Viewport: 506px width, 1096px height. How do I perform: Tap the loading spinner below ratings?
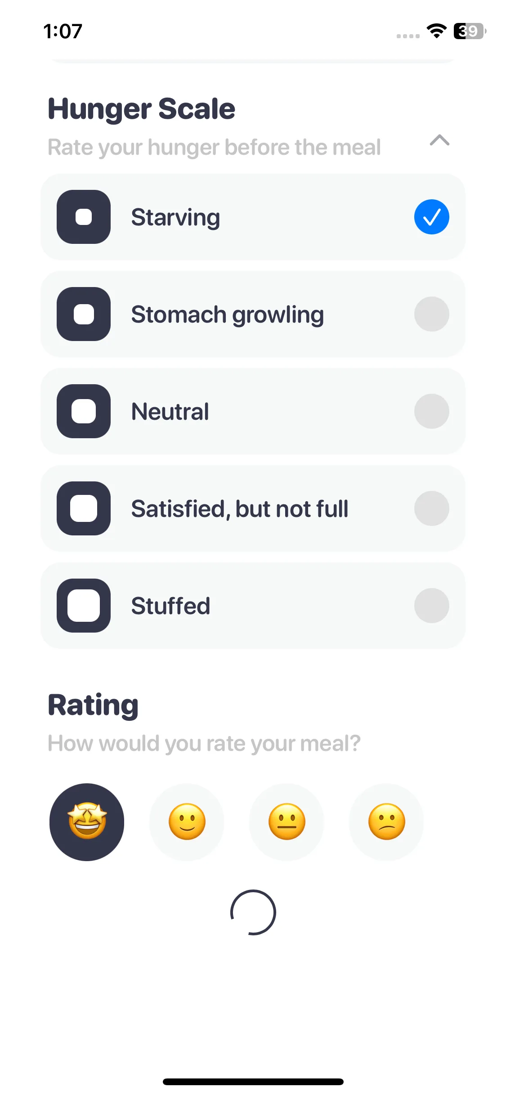coord(253,912)
